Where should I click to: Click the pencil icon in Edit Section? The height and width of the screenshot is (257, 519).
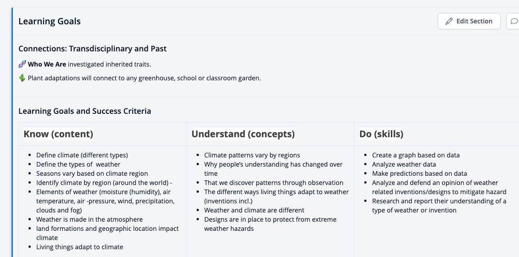coord(449,21)
